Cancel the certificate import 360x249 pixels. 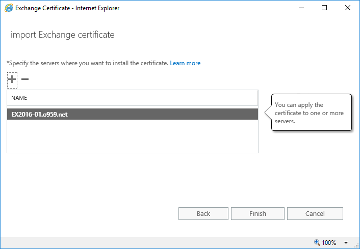click(315, 214)
